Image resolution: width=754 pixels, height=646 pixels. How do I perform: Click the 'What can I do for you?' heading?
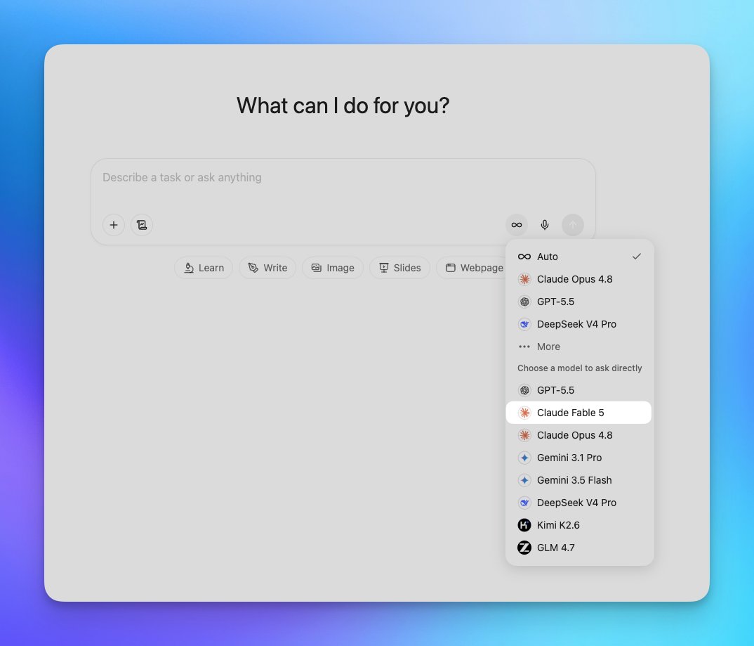343,106
